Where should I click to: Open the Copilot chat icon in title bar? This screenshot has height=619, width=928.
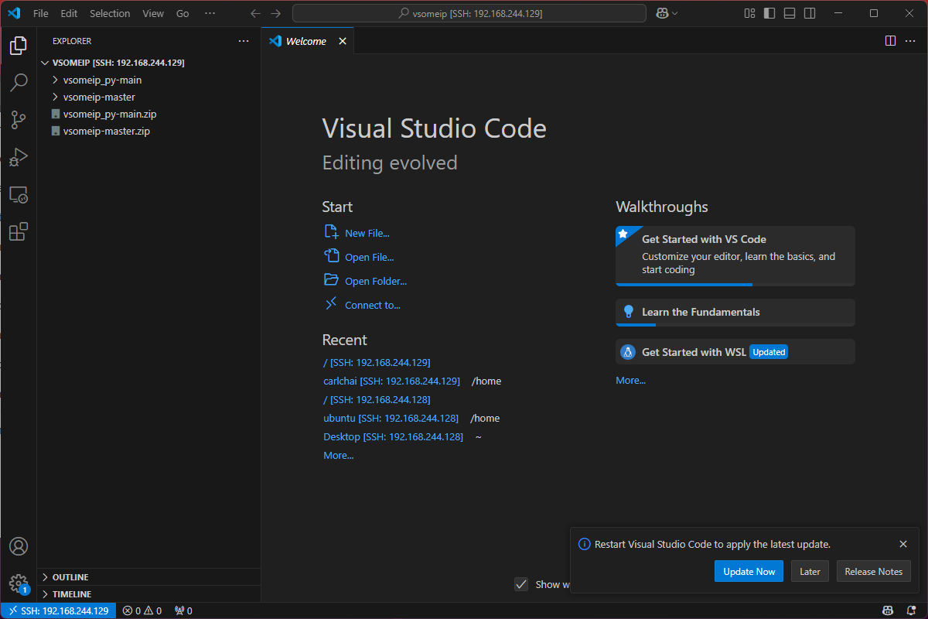coord(662,13)
